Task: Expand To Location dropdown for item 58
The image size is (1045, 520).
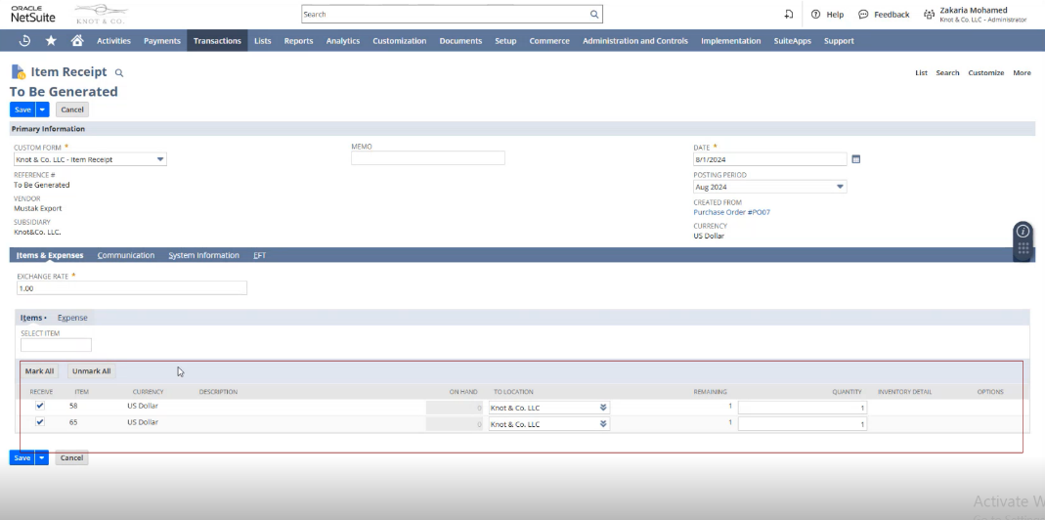Action: [x=603, y=408]
